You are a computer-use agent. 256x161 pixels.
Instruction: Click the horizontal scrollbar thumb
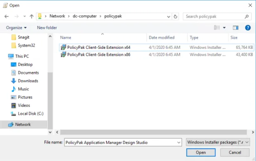coord(154,132)
